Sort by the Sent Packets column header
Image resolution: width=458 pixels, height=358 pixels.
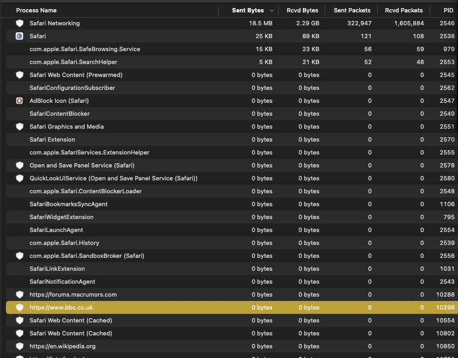click(352, 11)
